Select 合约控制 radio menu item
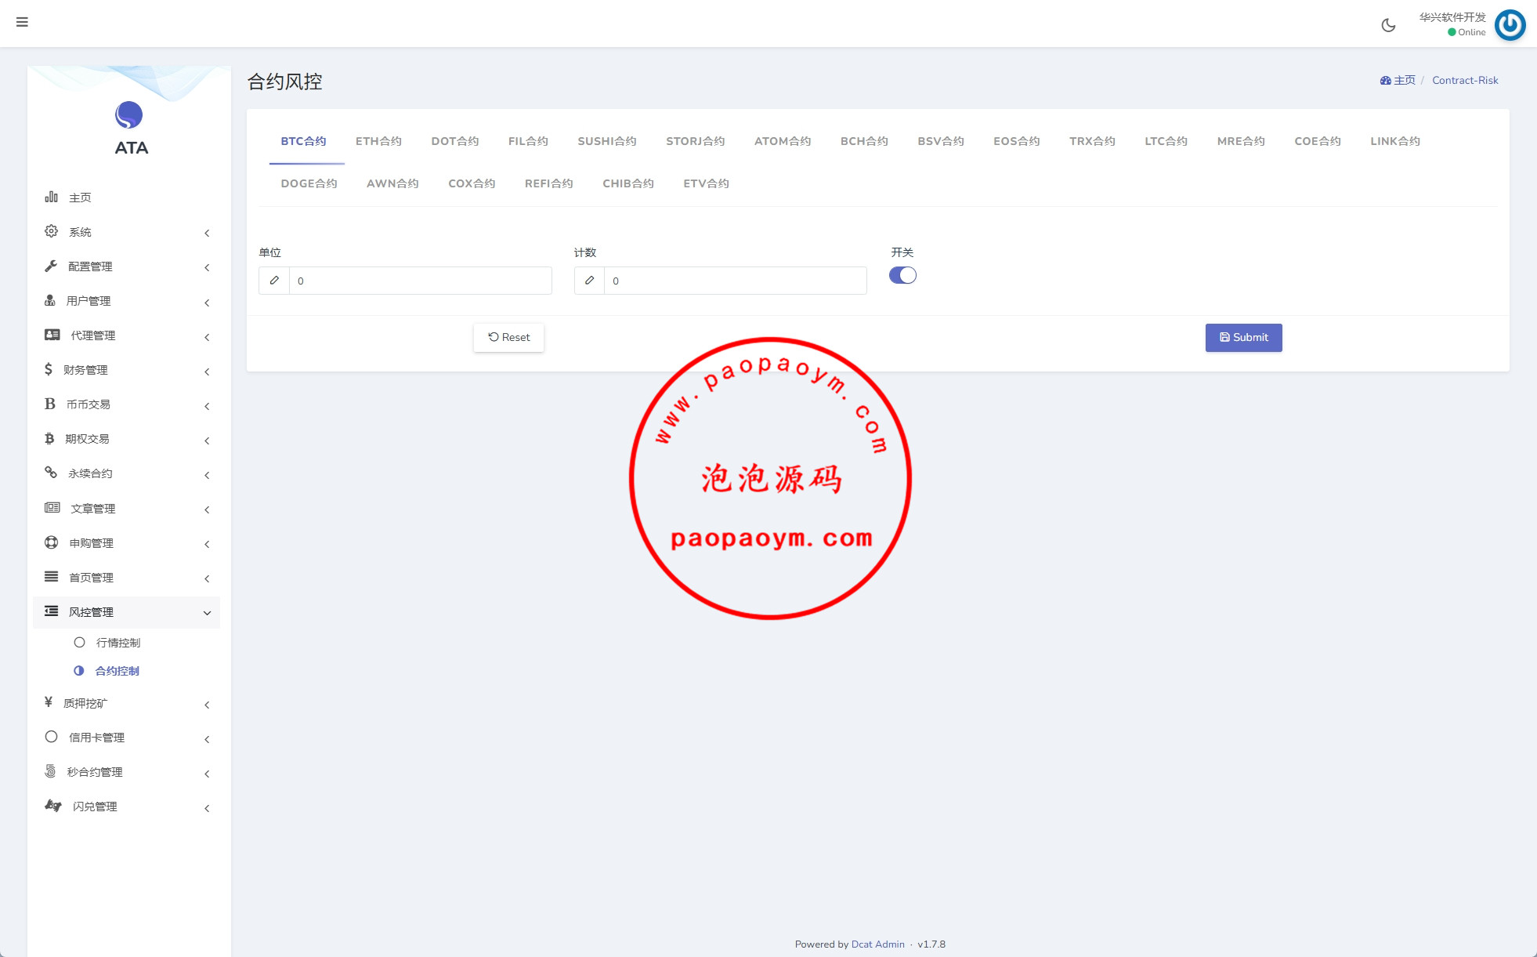 [x=79, y=671]
